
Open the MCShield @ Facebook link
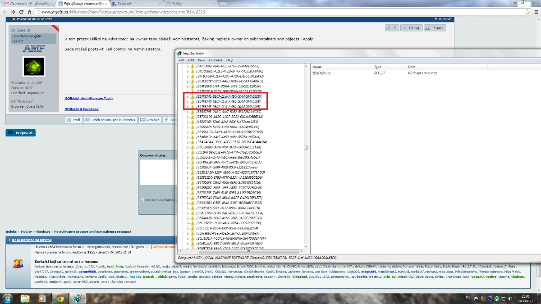pos(82,109)
